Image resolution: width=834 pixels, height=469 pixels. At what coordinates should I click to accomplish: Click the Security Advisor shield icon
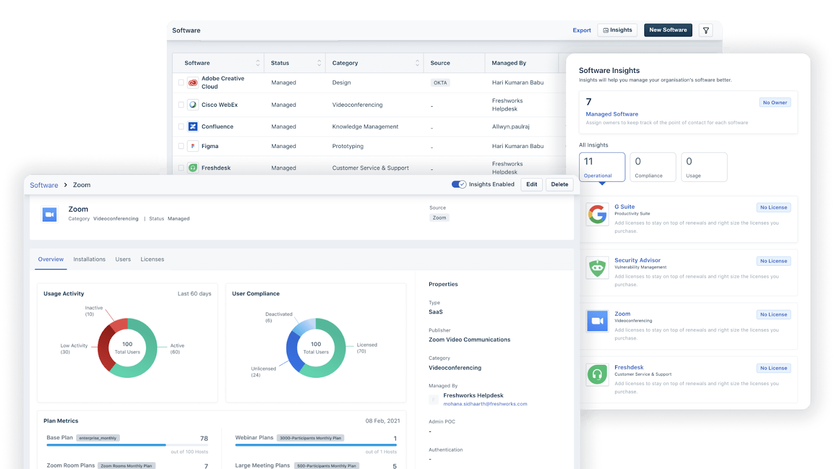pos(597,267)
